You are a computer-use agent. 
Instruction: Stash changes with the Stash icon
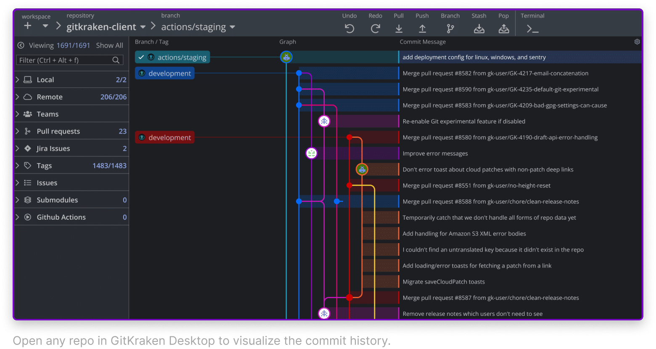(x=479, y=29)
